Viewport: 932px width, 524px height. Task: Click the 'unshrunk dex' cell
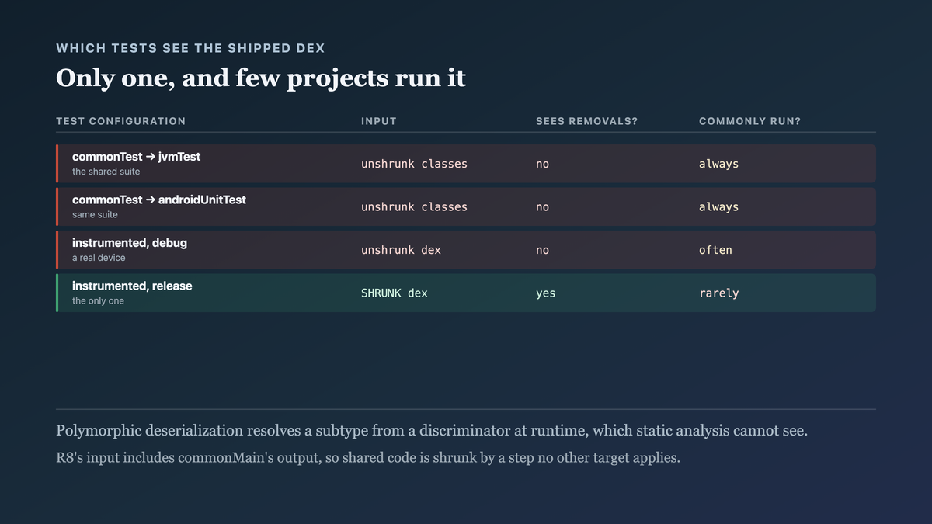click(401, 250)
